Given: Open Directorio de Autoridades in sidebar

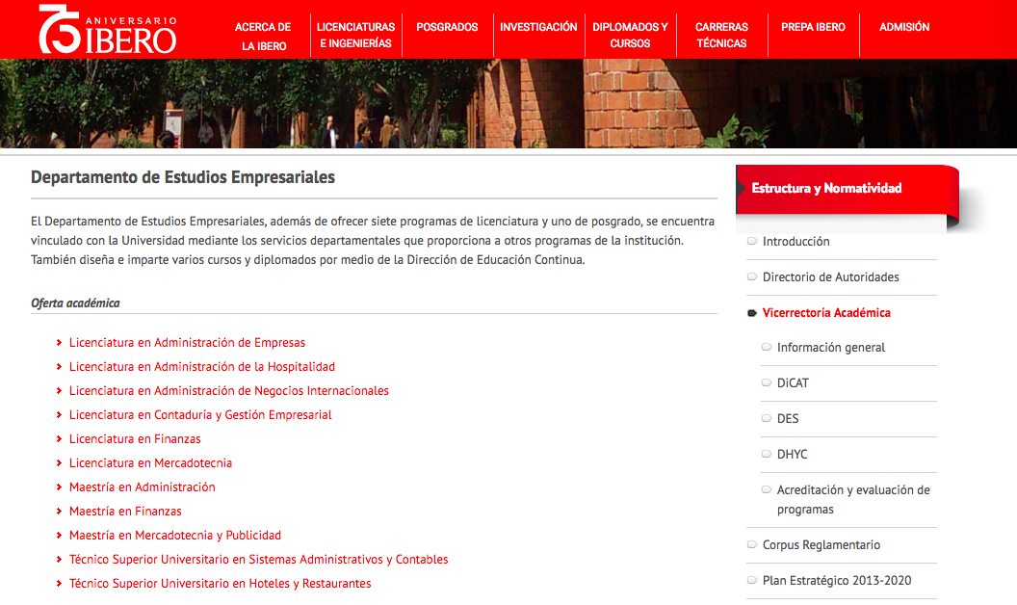Looking at the screenshot, I should (x=831, y=277).
